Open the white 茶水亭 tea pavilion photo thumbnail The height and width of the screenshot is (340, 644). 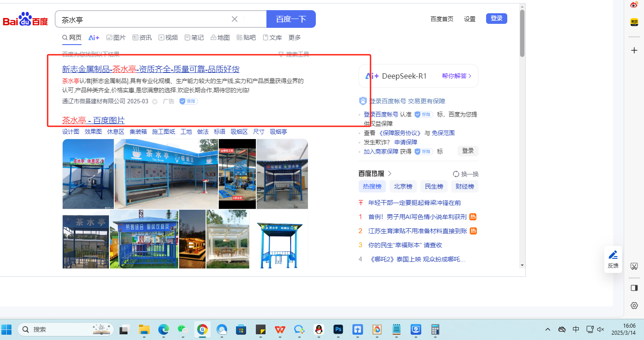click(228, 239)
